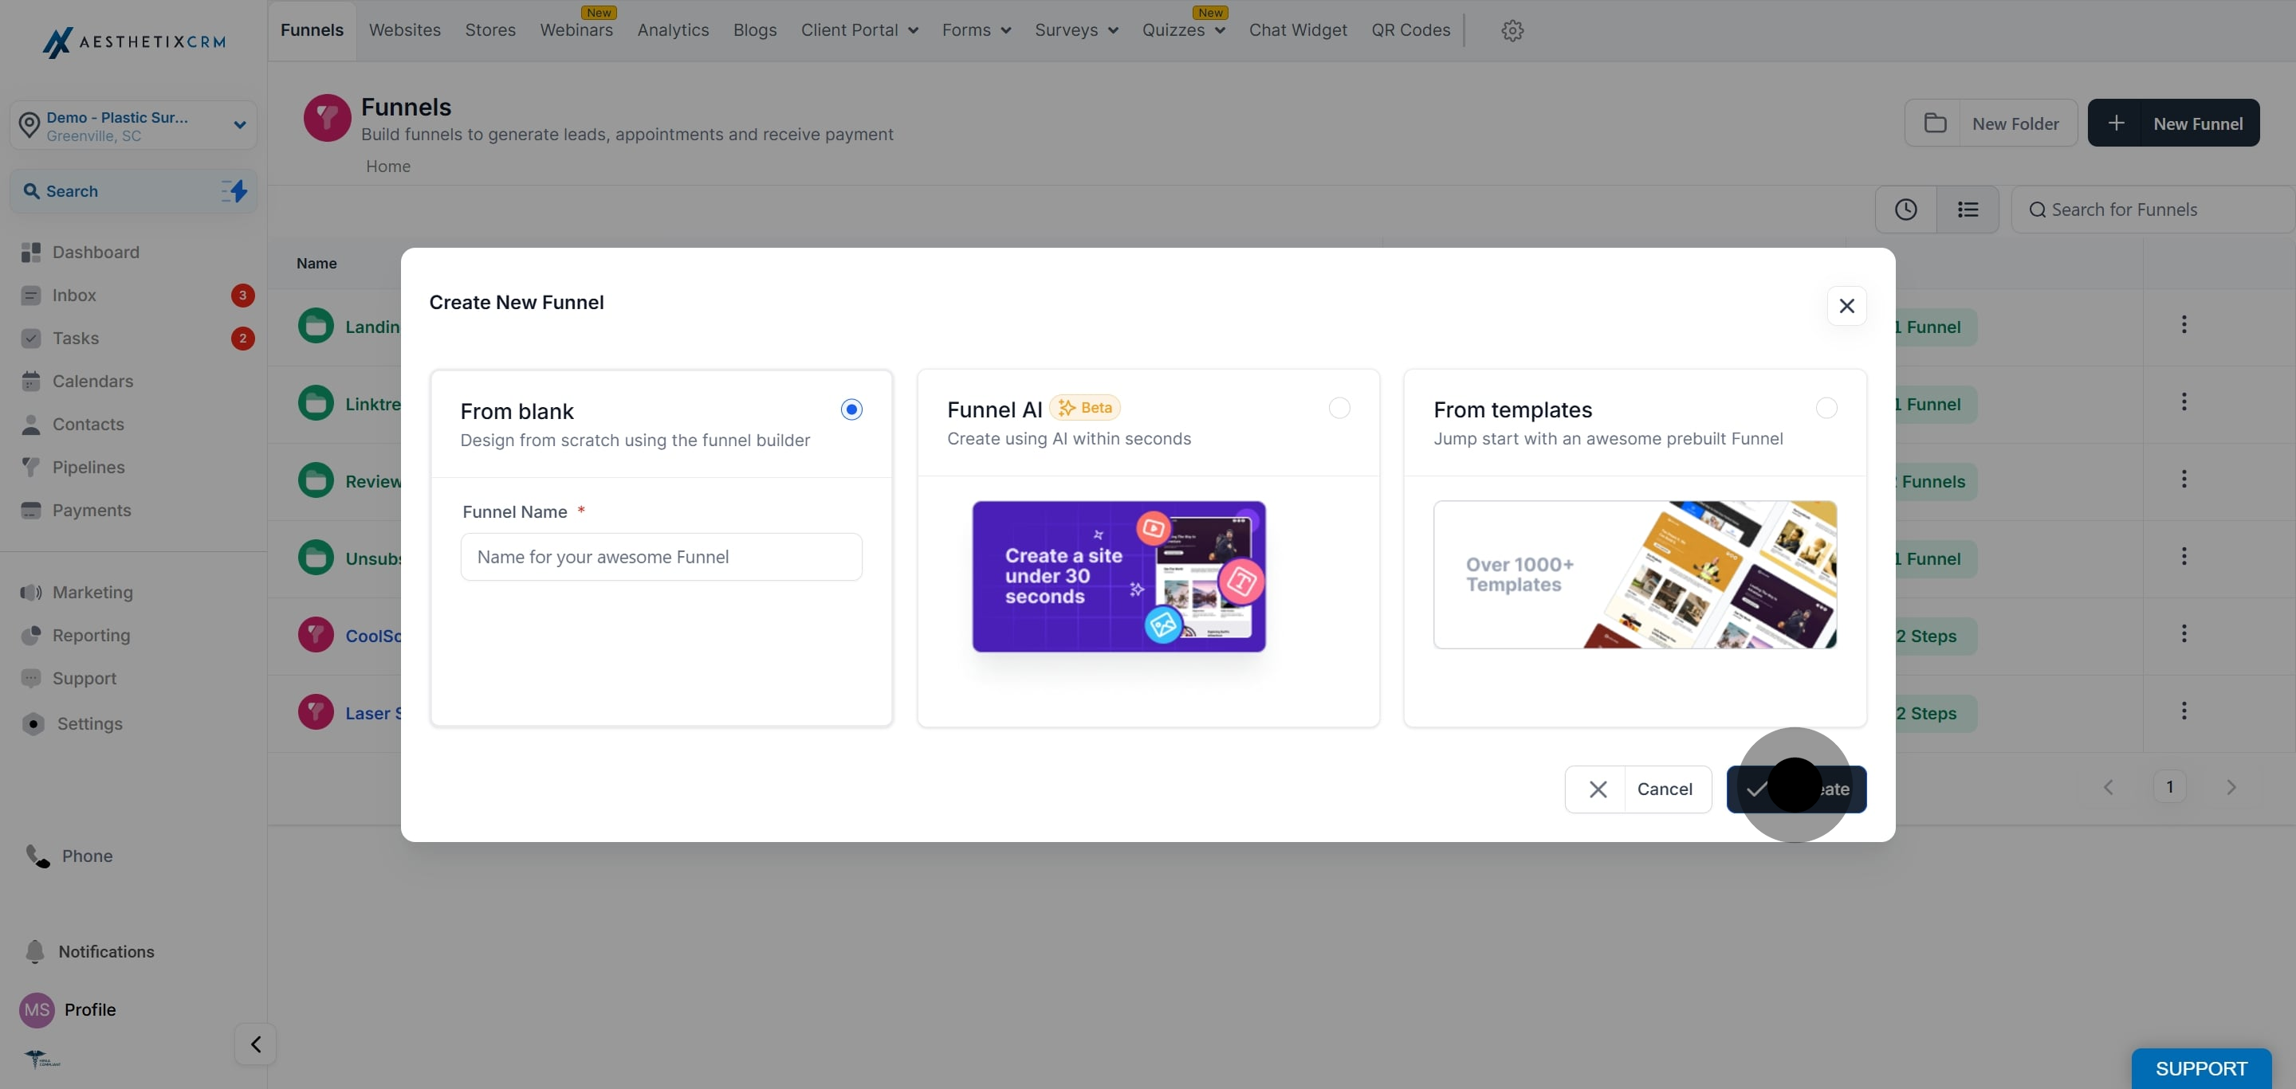Click the recent history clock icon
The height and width of the screenshot is (1089, 2296).
(x=1905, y=210)
